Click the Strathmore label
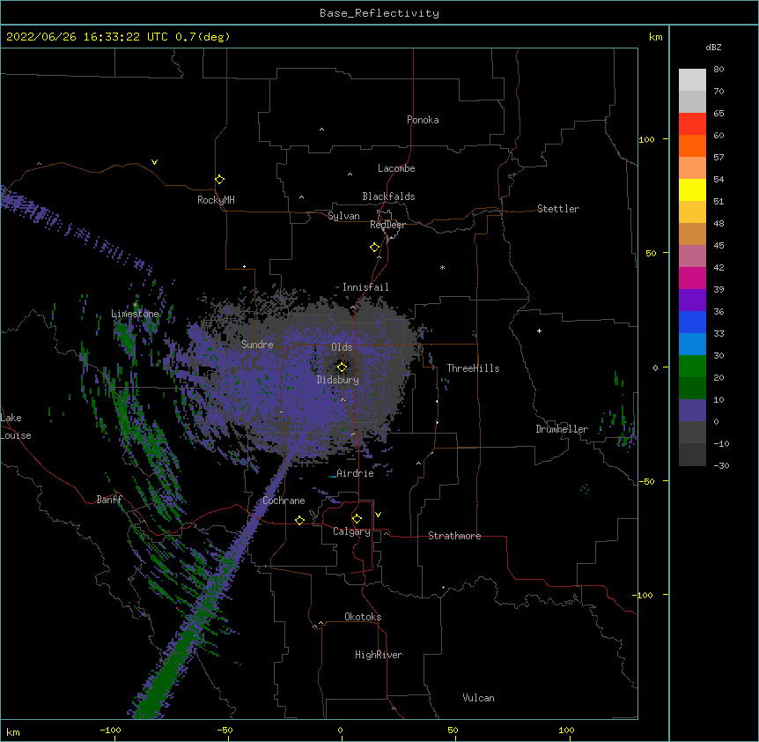Viewport: 759px width, 742px height. (x=454, y=536)
